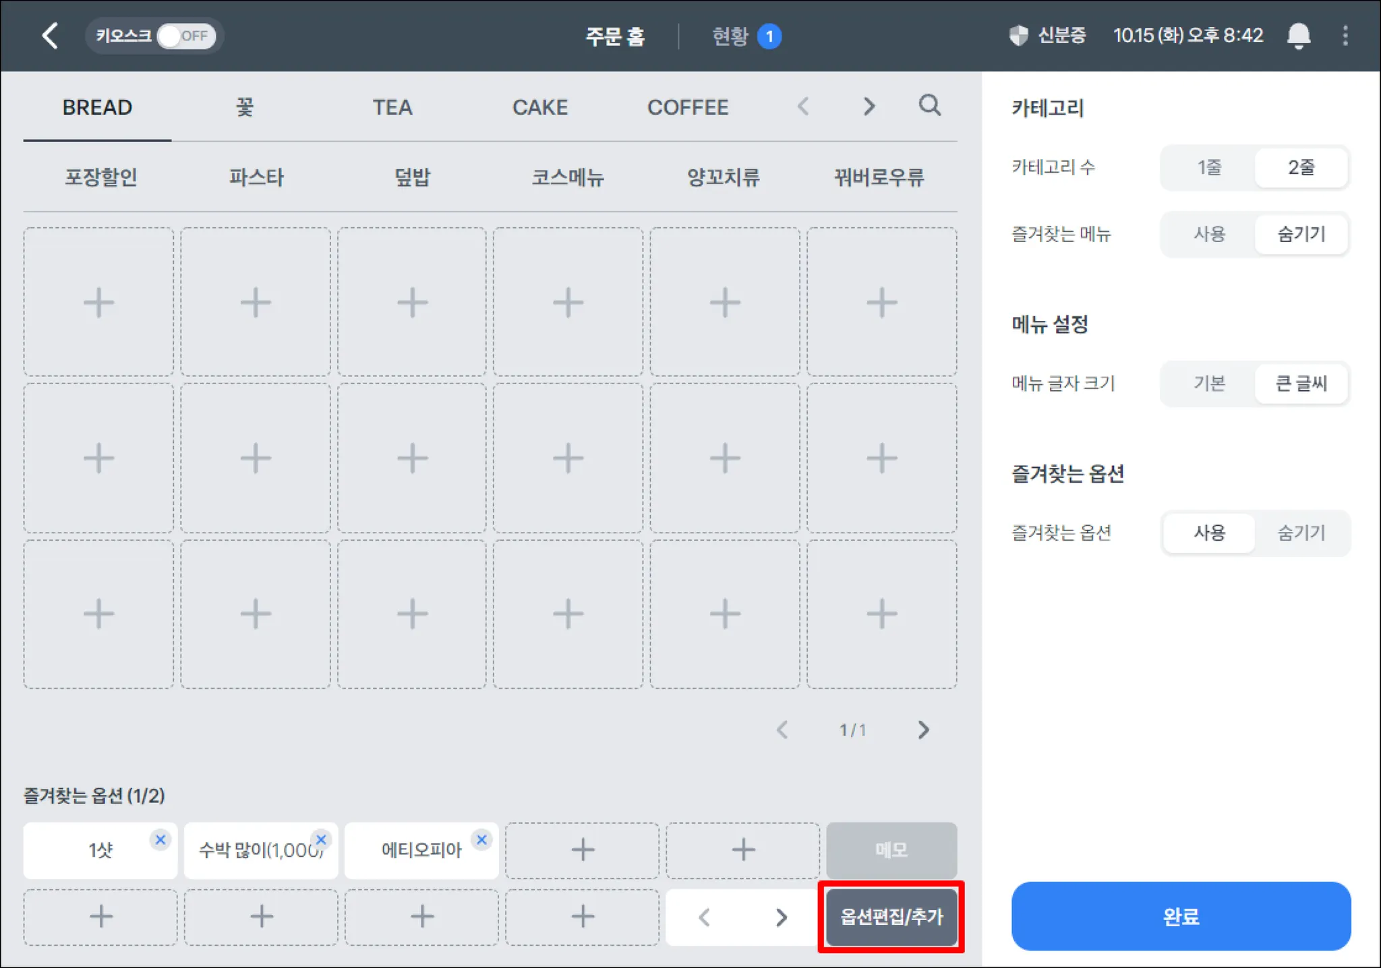Toggle the 키오스크 switch on
Viewport: 1381px width, 968px height.
click(x=186, y=36)
